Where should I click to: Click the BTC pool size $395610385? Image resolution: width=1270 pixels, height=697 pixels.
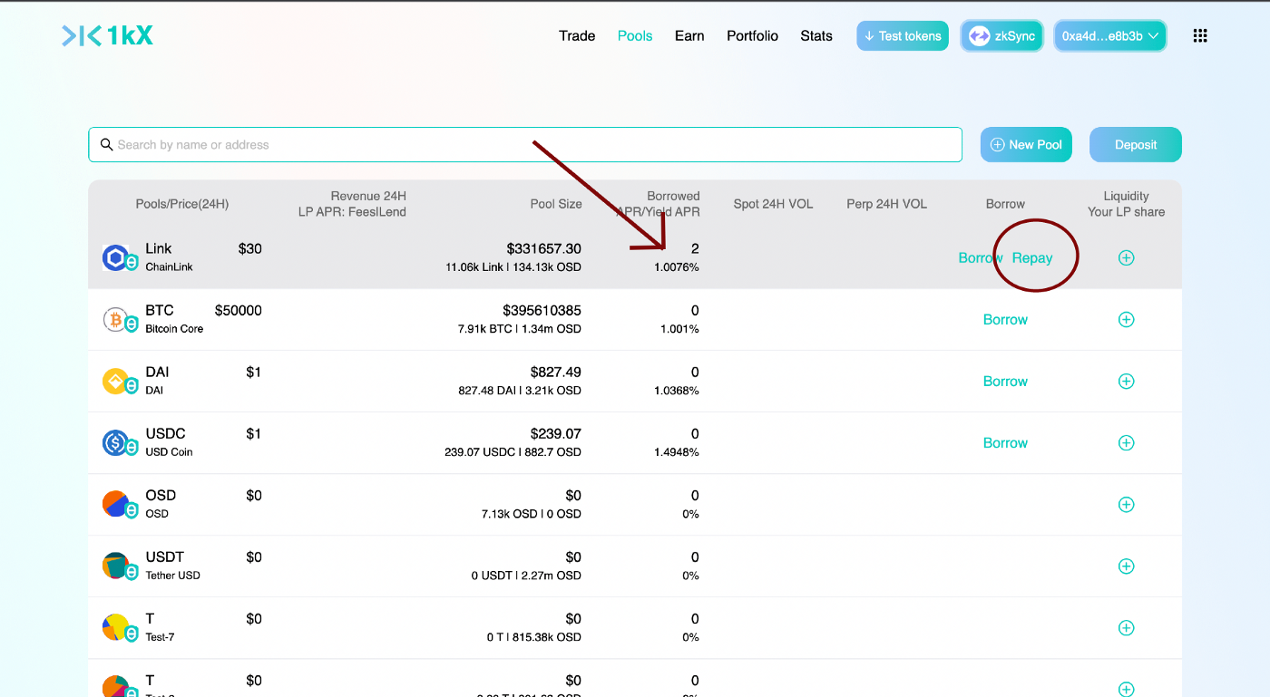point(542,310)
